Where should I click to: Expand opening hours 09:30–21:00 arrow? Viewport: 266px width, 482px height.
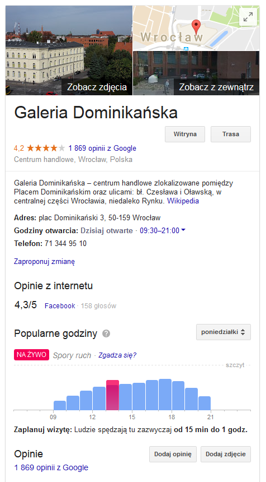point(183,230)
